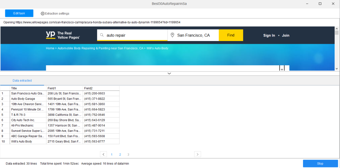Click phone number (415) 563-8777
The width and height of the screenshot is (340, 168).
tap(101, 141)
